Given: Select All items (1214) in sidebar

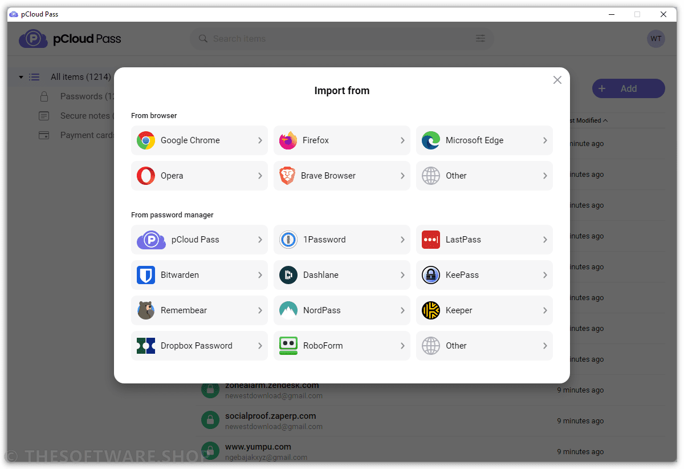Looking at the screenshot, I should coord(80,77).
